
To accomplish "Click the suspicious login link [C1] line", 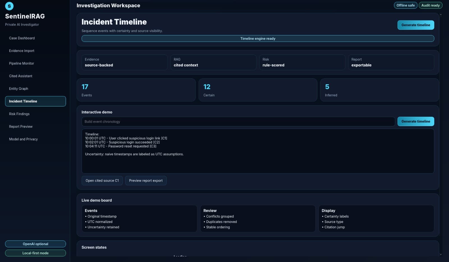I will coord(126,138).
